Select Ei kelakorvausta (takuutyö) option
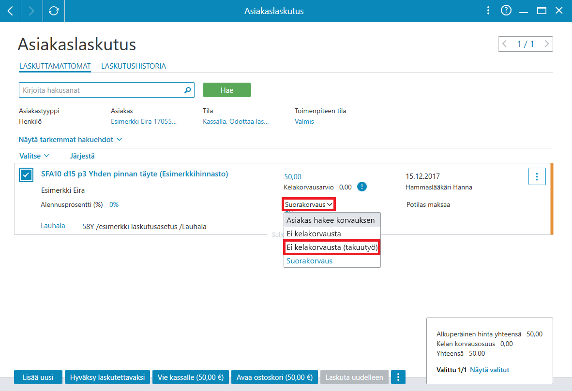 click(x=332, y=247)
